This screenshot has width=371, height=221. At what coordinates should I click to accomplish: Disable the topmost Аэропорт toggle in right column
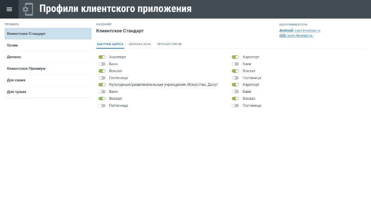pos(236,57)
